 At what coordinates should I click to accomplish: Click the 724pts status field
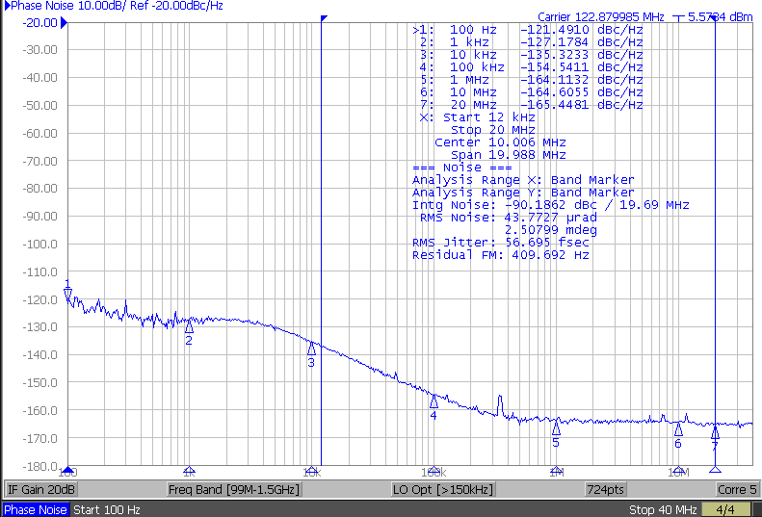coord(606,489)
